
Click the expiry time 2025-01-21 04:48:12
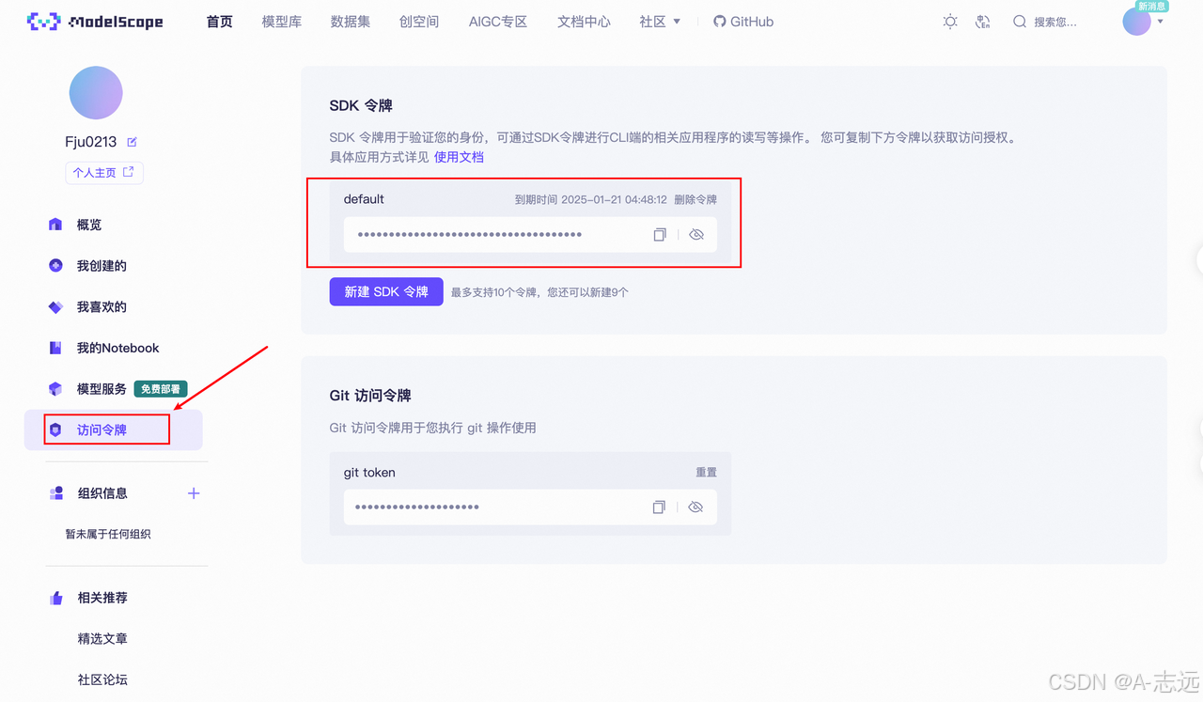pos(614,200)
